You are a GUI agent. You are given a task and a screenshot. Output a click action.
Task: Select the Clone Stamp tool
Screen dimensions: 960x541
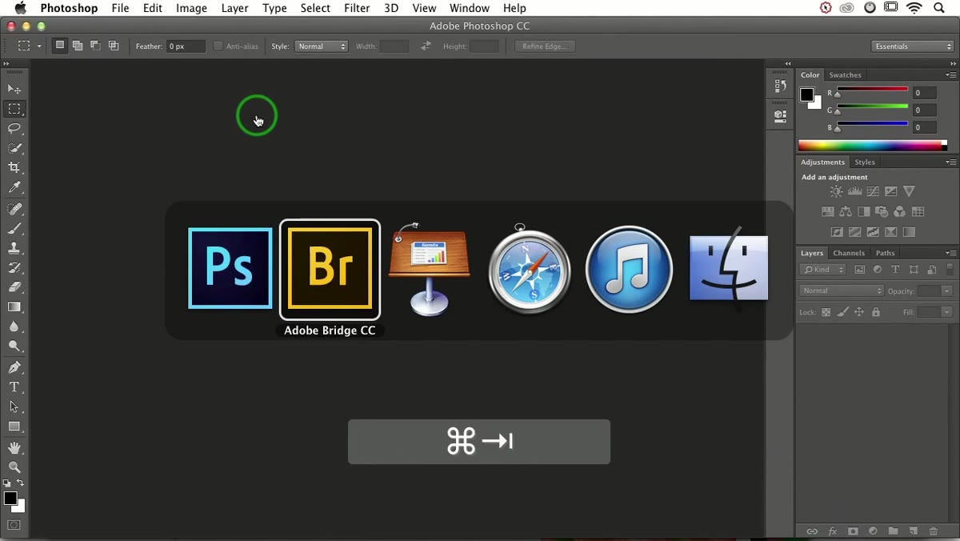coord(14,248)
